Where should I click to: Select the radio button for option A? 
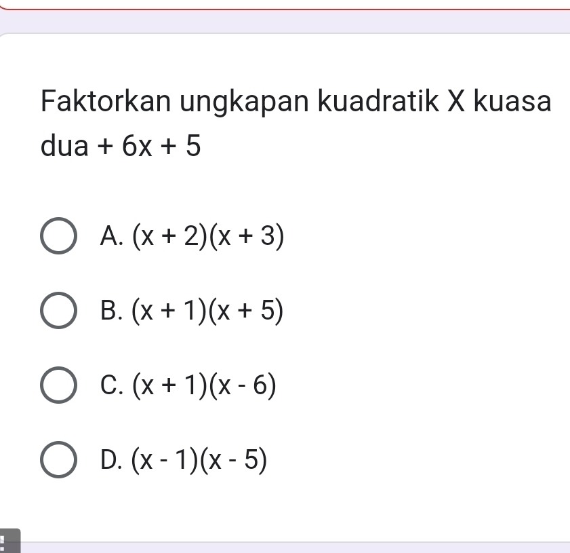pos(60,236)
